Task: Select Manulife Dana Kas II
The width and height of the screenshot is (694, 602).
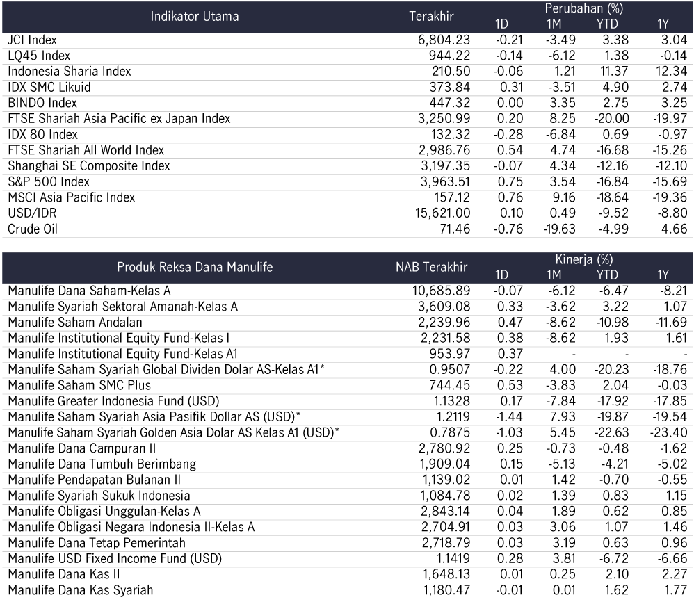Action: [64, 574]
